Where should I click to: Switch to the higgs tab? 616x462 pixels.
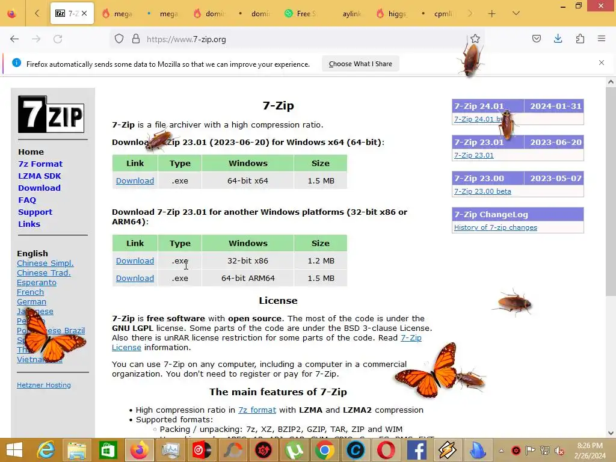click(392, 14)
